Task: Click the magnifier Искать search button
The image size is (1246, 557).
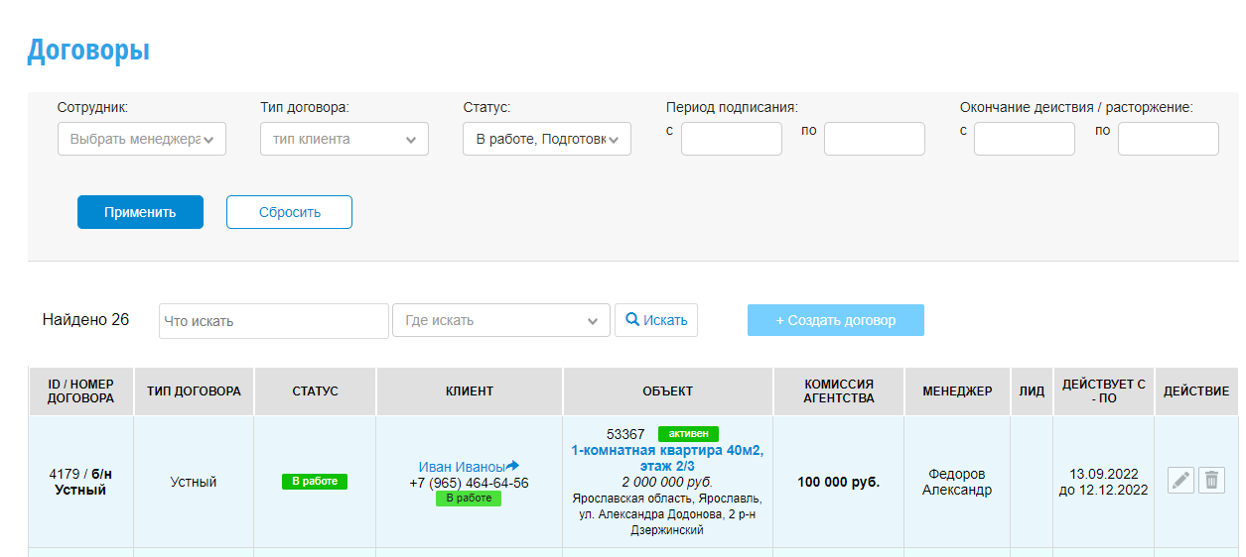Action: [x=656, y=320]
